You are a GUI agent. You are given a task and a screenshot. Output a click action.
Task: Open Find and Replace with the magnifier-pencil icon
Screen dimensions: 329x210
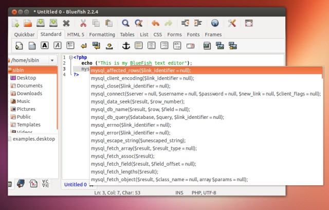[x=139, y=23]
